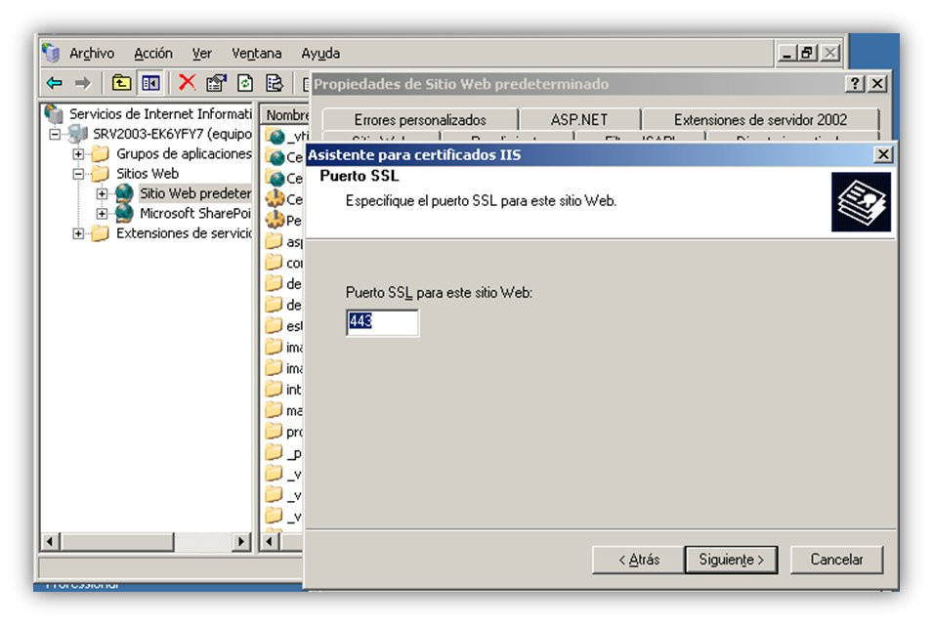This screenshot has height=625, width=933.
Task: Select the asp folder in the list
Action: pos(284,242)
